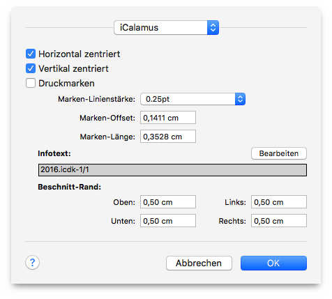This screenshot has height=299, width=332.
Task: Click the Oben bleed margin field
Action: coord(168,202)
